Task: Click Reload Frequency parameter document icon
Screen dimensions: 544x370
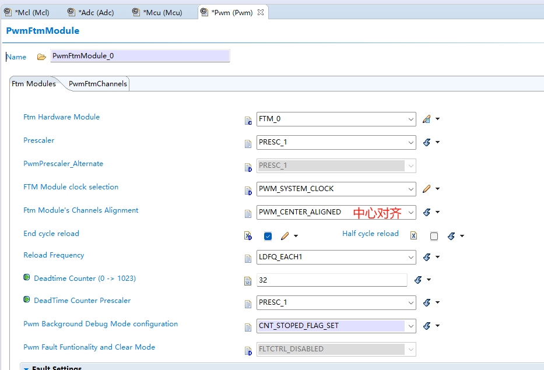Action: coord(248,258)
